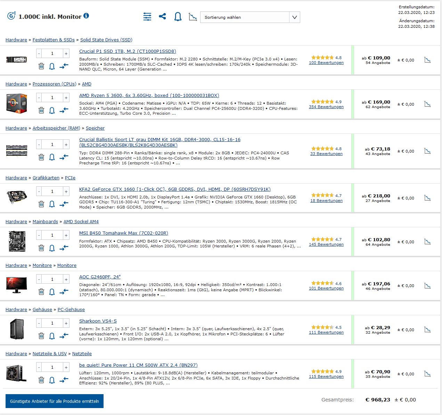Decrease quantity of KFA2 GeForce GTX 1660

39,192
